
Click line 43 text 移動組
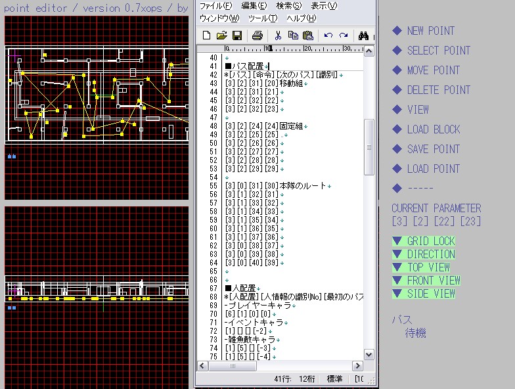291,83
